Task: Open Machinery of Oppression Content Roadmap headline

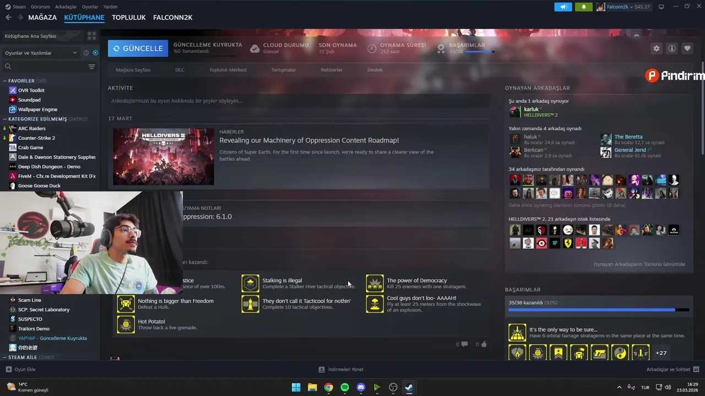Action: pos(309,141)
